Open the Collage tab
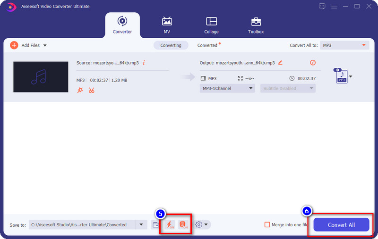378x239 pixels. [211, 25]
